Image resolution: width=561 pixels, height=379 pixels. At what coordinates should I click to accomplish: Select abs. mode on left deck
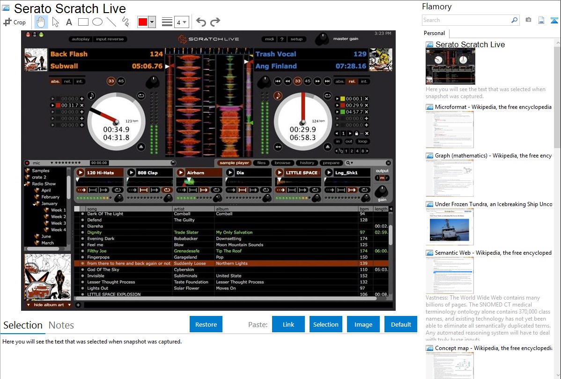[55, 81]
